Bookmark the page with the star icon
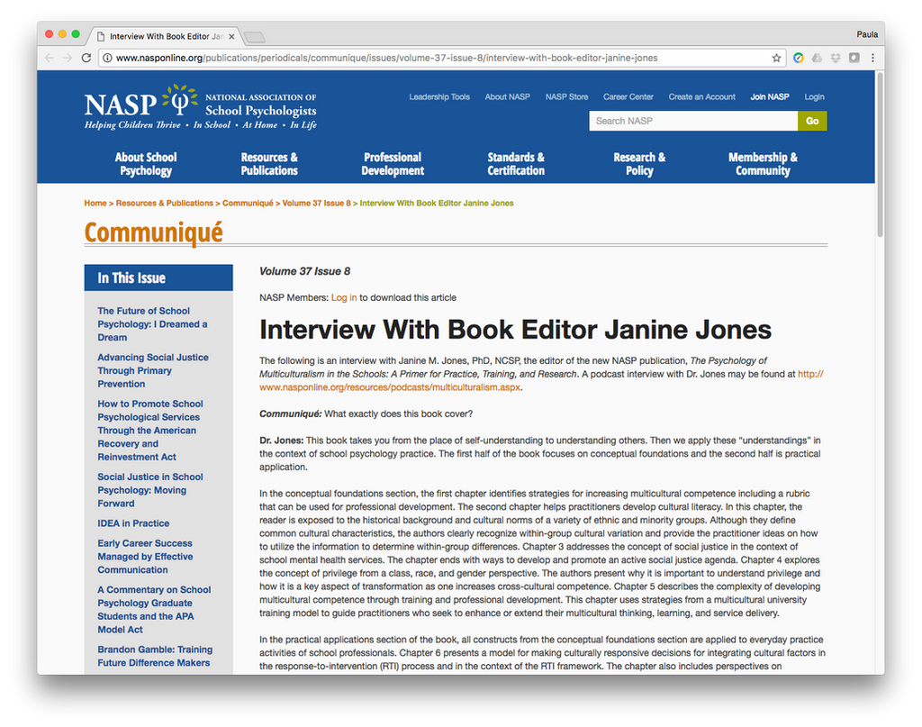Image resolution: width=922 pixels, height=727 pixels. (776, 58)
